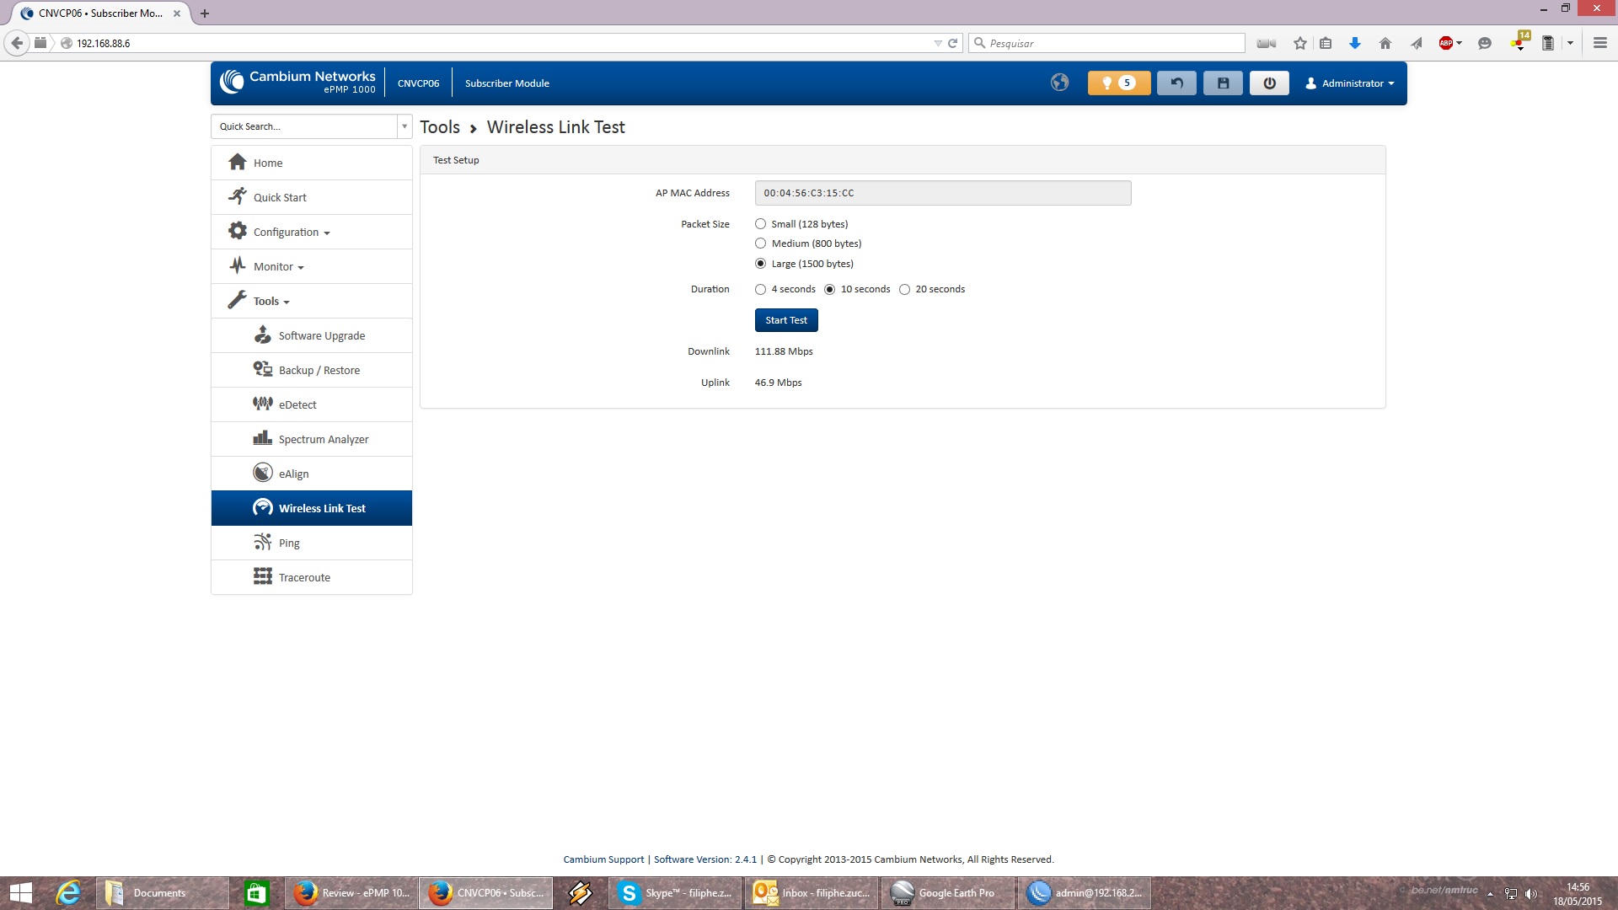Open the eAlign tool
Screen dimensions: 1618x910
pyautogui.click(x=293, y=474)
